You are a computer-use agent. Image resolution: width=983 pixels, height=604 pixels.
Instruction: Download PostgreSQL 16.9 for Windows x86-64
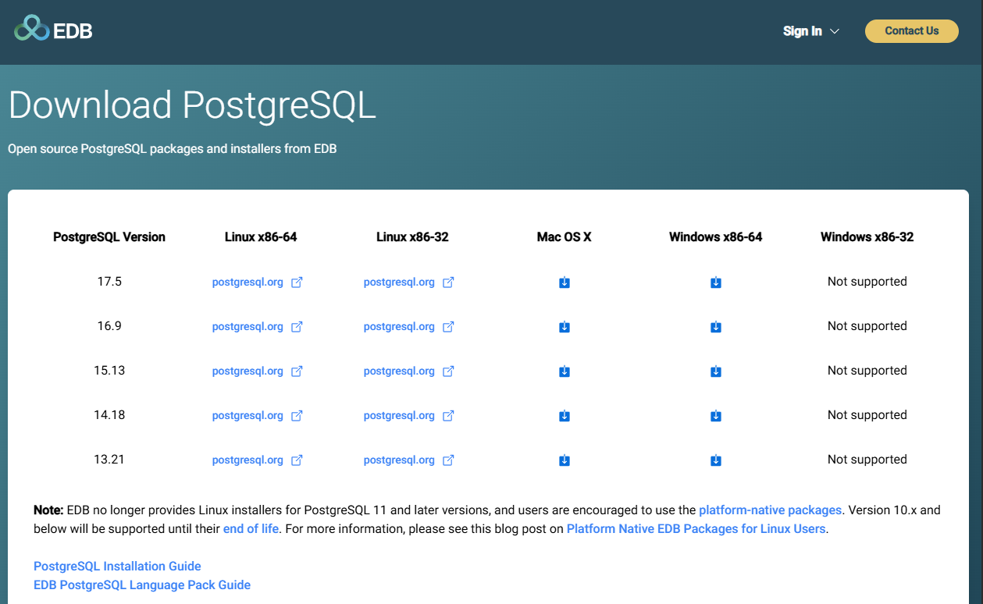(716, 327)
